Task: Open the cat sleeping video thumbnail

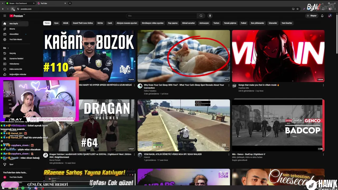Action: coord(184,56)
